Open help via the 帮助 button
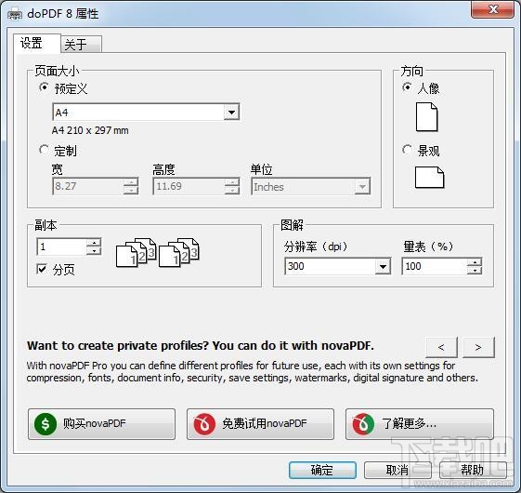This screenshot has height=493, width=521. [473, 470]
